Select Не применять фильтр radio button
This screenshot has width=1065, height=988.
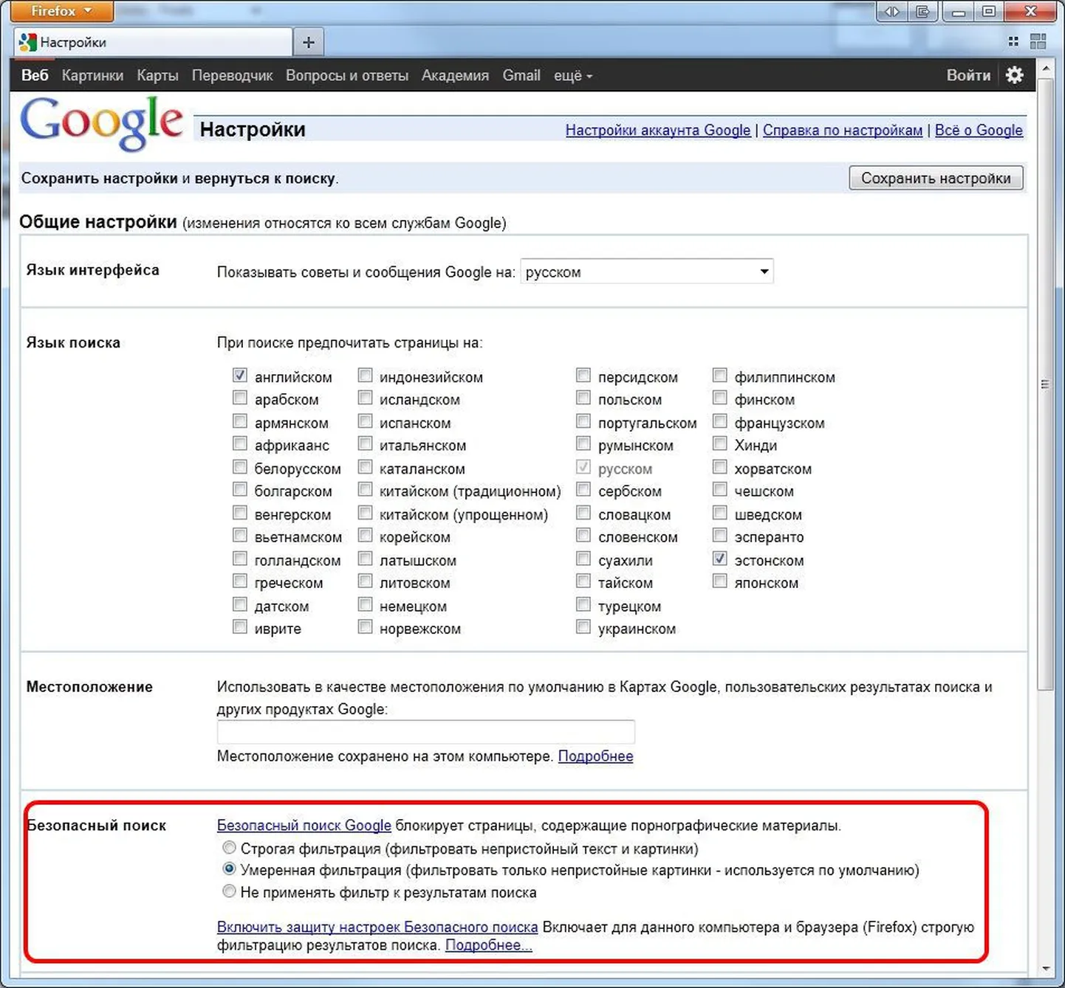tap(229, 891)
